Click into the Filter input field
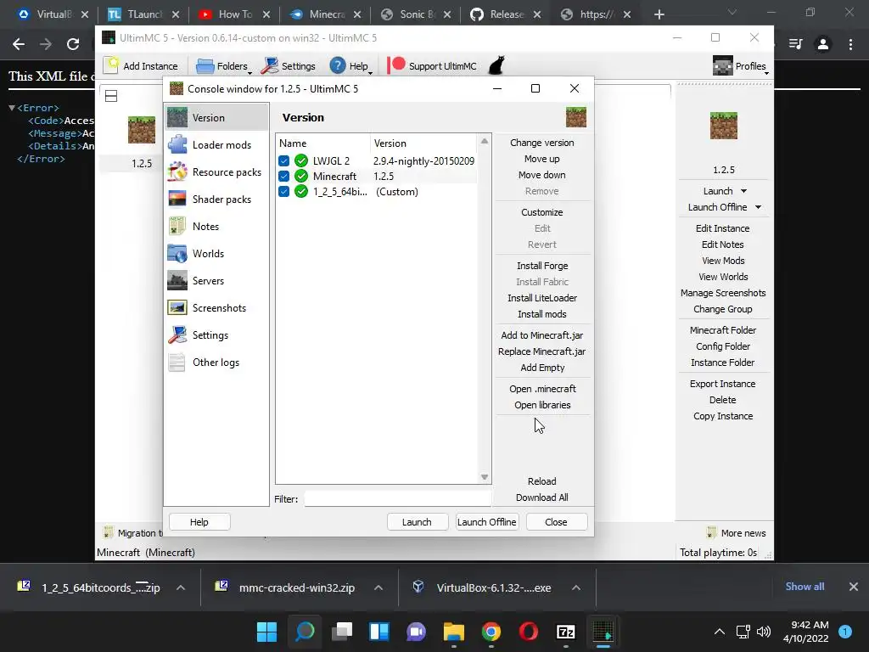This screenshot has width=869, height=652. 397,498
